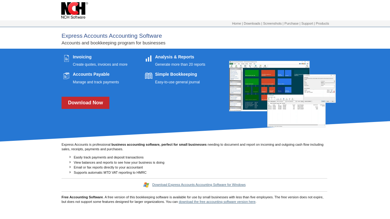Image resolution: width=390 pixels, height=219 pixels.
Task: Go to the Downloads page
Action: point(252,23)
